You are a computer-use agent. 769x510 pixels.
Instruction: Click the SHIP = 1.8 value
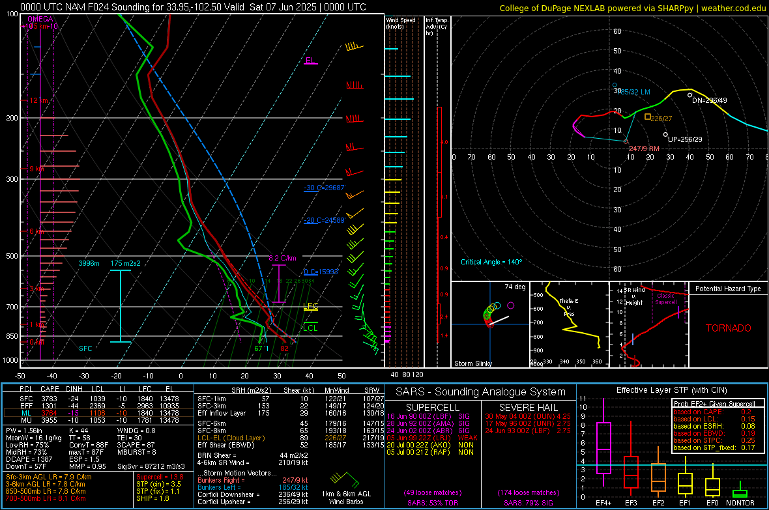click(152, 499)
